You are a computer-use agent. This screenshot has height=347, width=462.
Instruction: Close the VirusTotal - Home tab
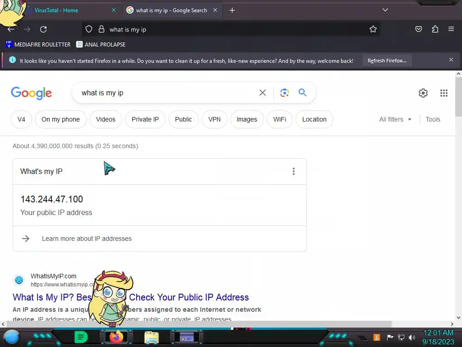pos(114,10)
